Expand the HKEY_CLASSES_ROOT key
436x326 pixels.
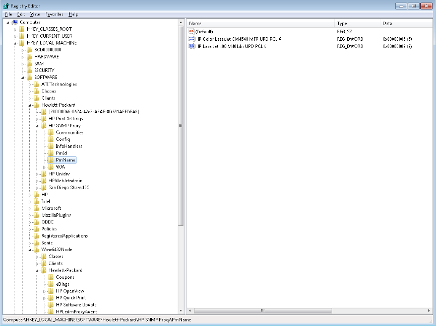[15, 29]
